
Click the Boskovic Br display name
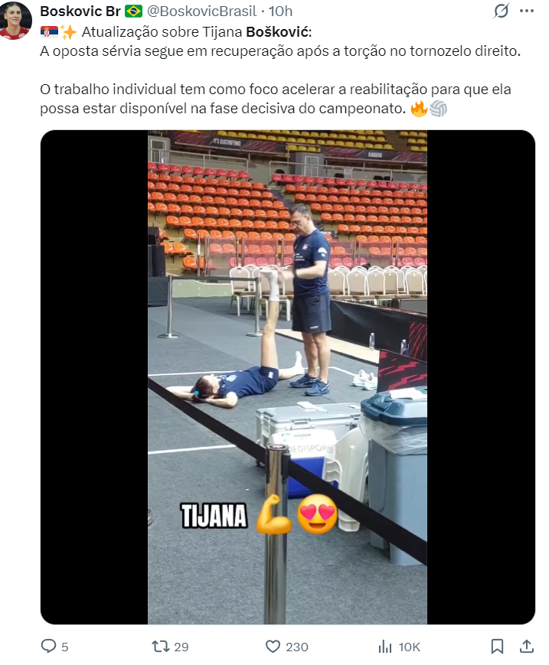tap(80, 11)
